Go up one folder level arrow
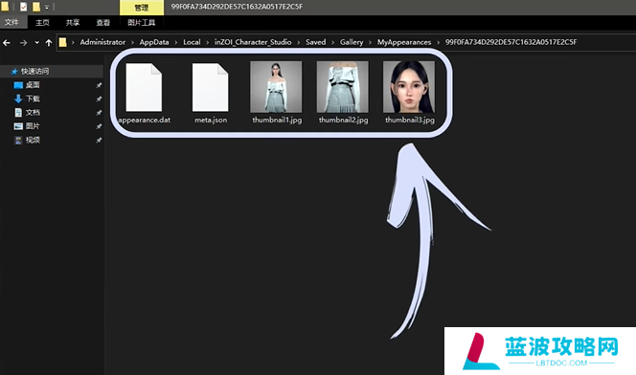 point(49,42)
